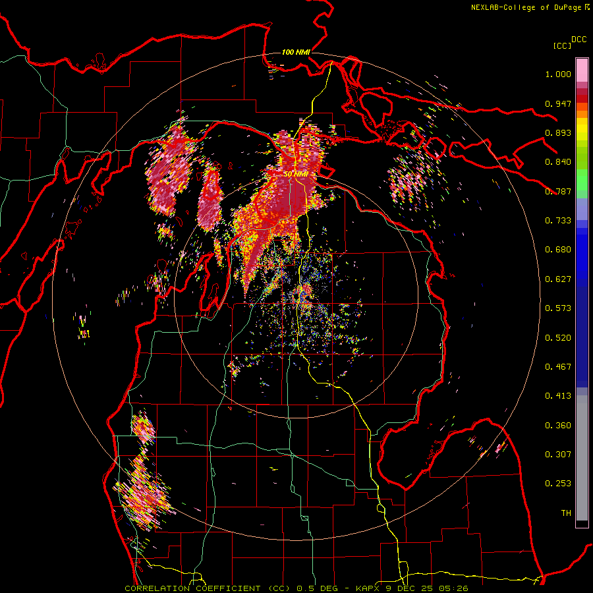Viewport: 593px width, 593px height.
Task: Click the 0.893 scale value
Action: pyautogui.click(x=558, y=132)
